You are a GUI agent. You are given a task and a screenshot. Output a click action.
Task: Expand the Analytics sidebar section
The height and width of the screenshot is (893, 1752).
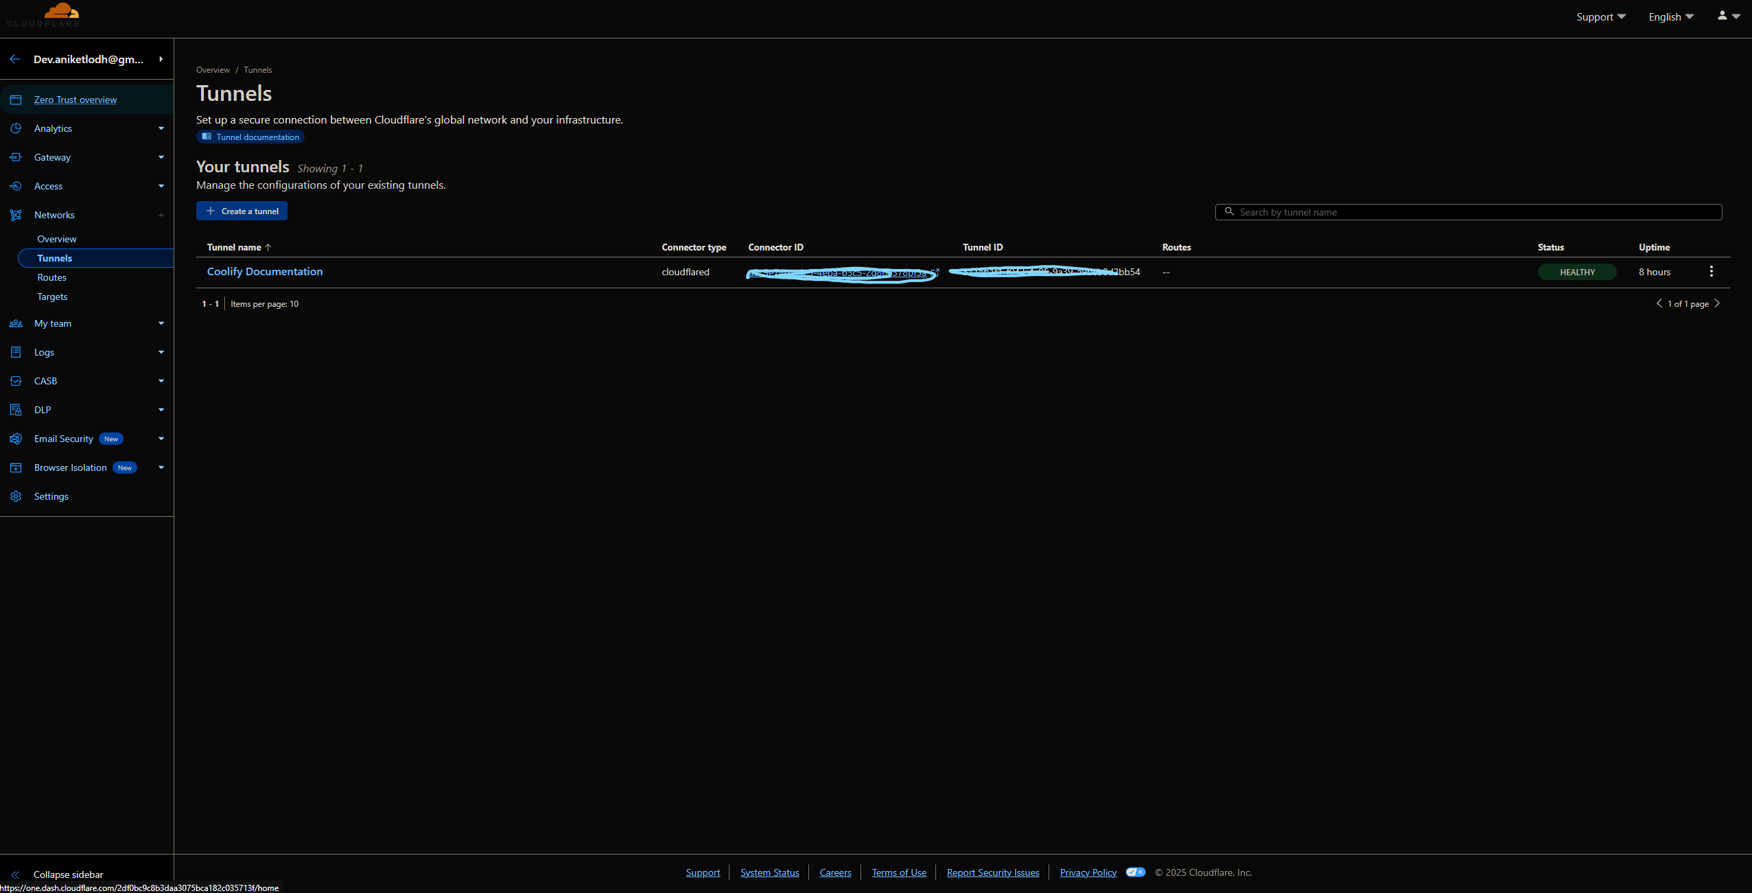pyautogui.click(x=161, y=128)
